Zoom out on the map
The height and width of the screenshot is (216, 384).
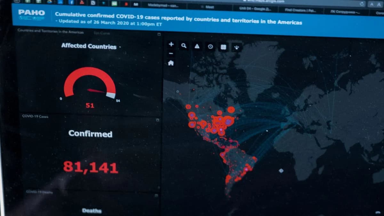point(171,53)
